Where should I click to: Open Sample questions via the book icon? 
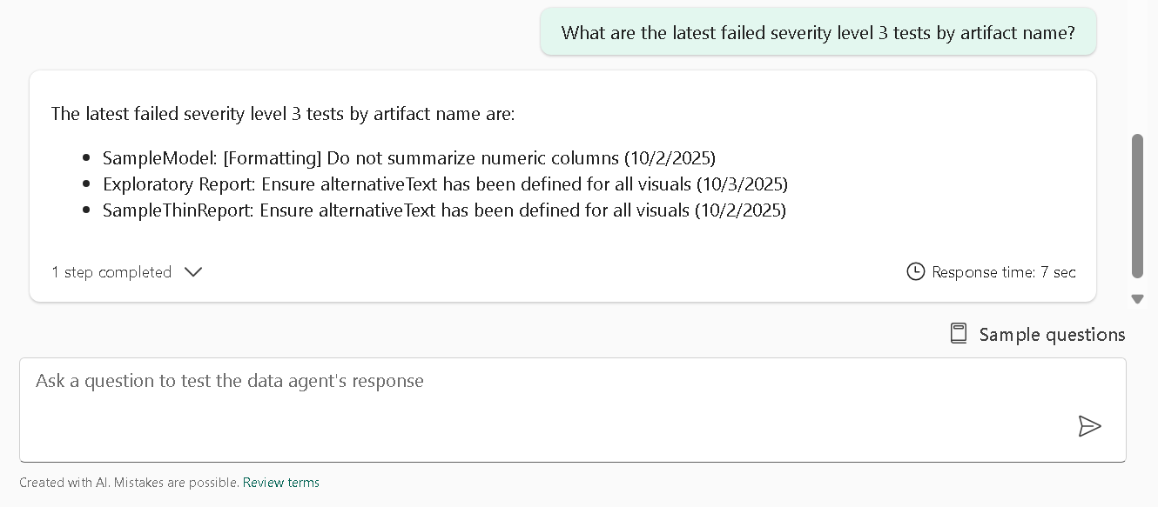tap(959, 333)
